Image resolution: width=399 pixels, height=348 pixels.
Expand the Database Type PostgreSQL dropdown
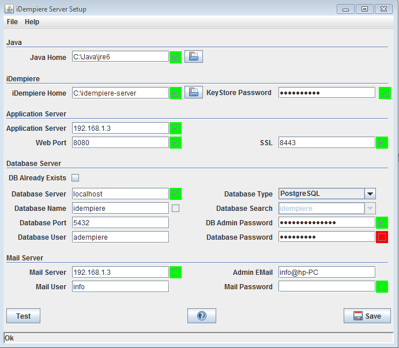[370, 194]
